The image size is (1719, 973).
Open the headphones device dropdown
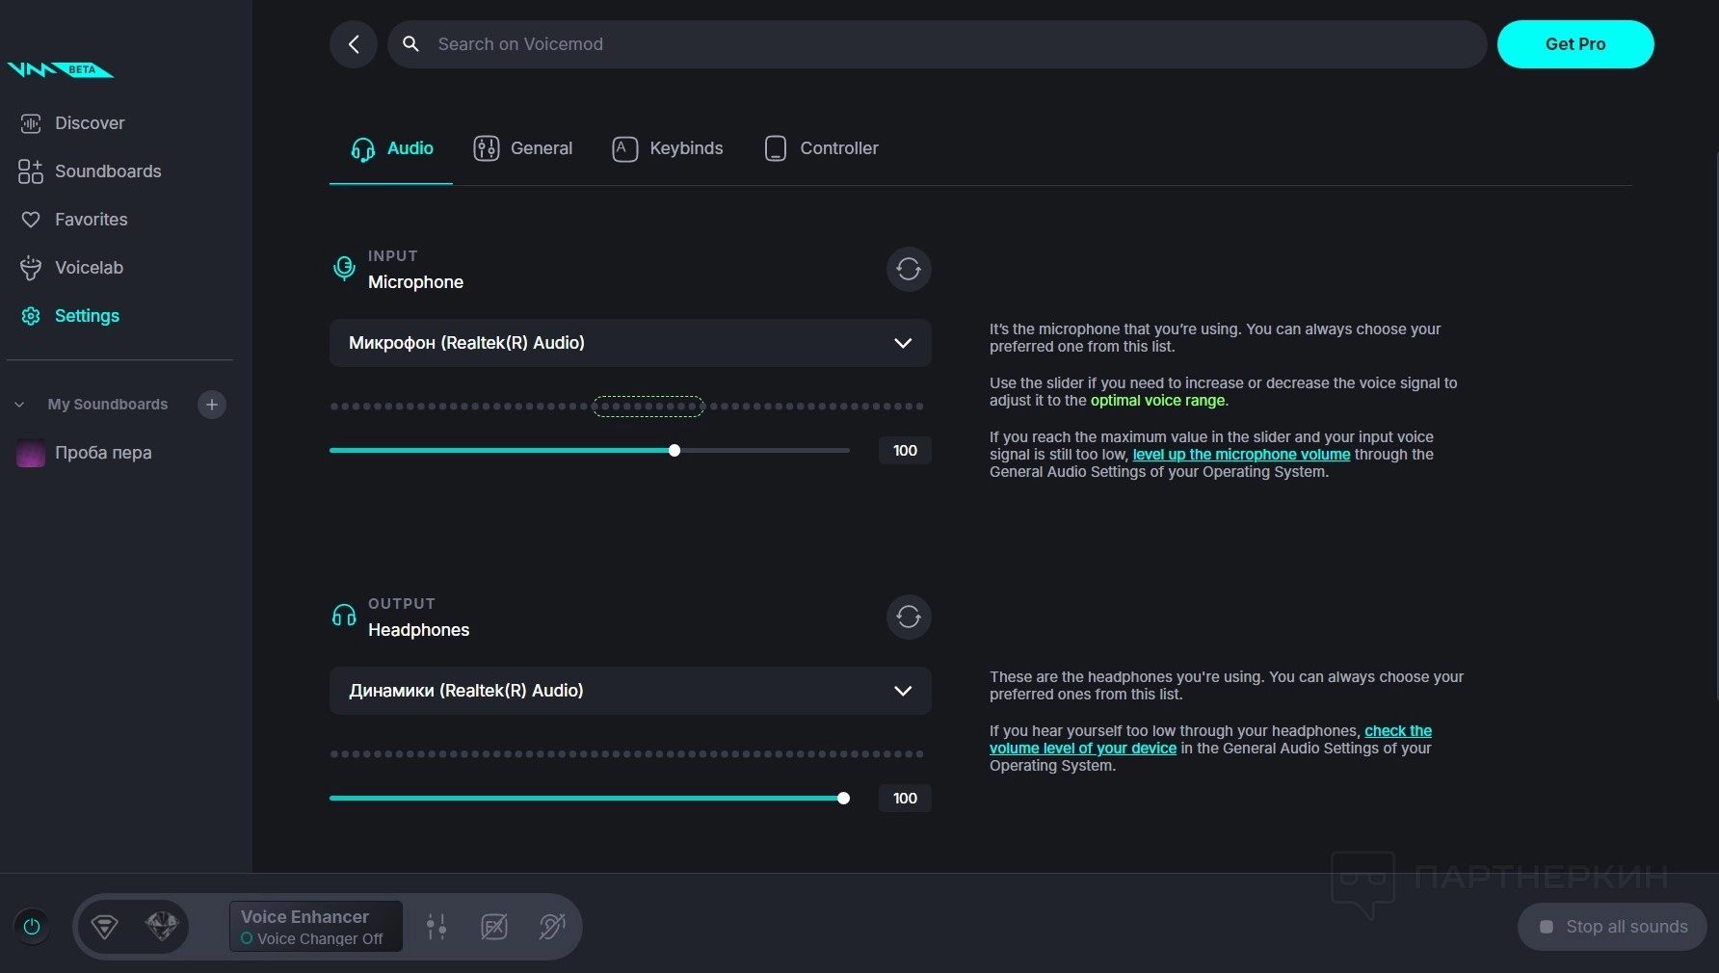tap(629, 691)
